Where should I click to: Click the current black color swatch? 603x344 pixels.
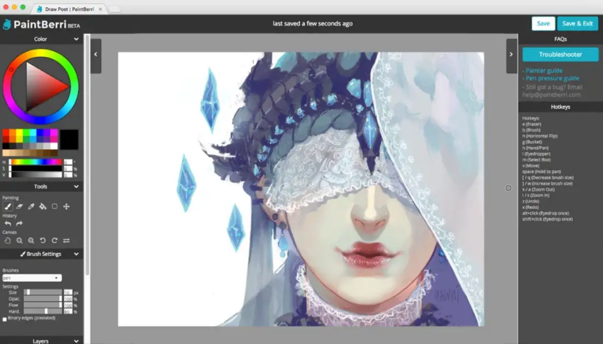[69, 139]
